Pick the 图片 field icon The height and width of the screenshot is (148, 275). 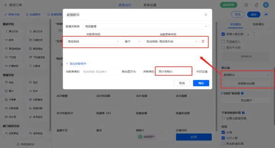(6, 91)
